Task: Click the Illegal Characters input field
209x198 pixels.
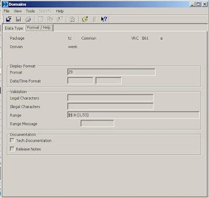Action: [x=110, y=106]
